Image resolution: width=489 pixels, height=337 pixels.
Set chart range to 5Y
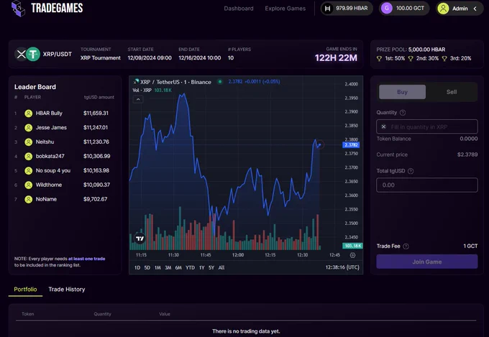[x=211, y=267]
